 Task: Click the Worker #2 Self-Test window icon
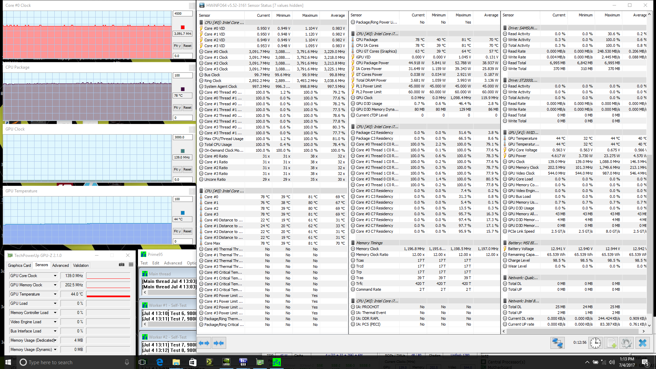click(x=145, y=337)
